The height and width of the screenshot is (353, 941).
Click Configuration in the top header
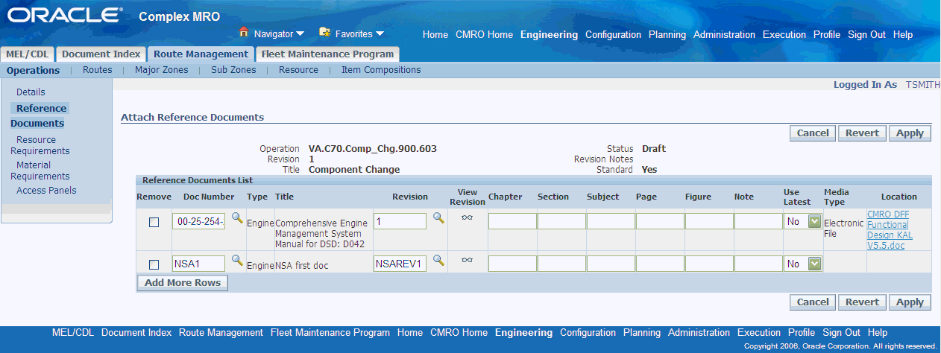(x=613, y=35)
